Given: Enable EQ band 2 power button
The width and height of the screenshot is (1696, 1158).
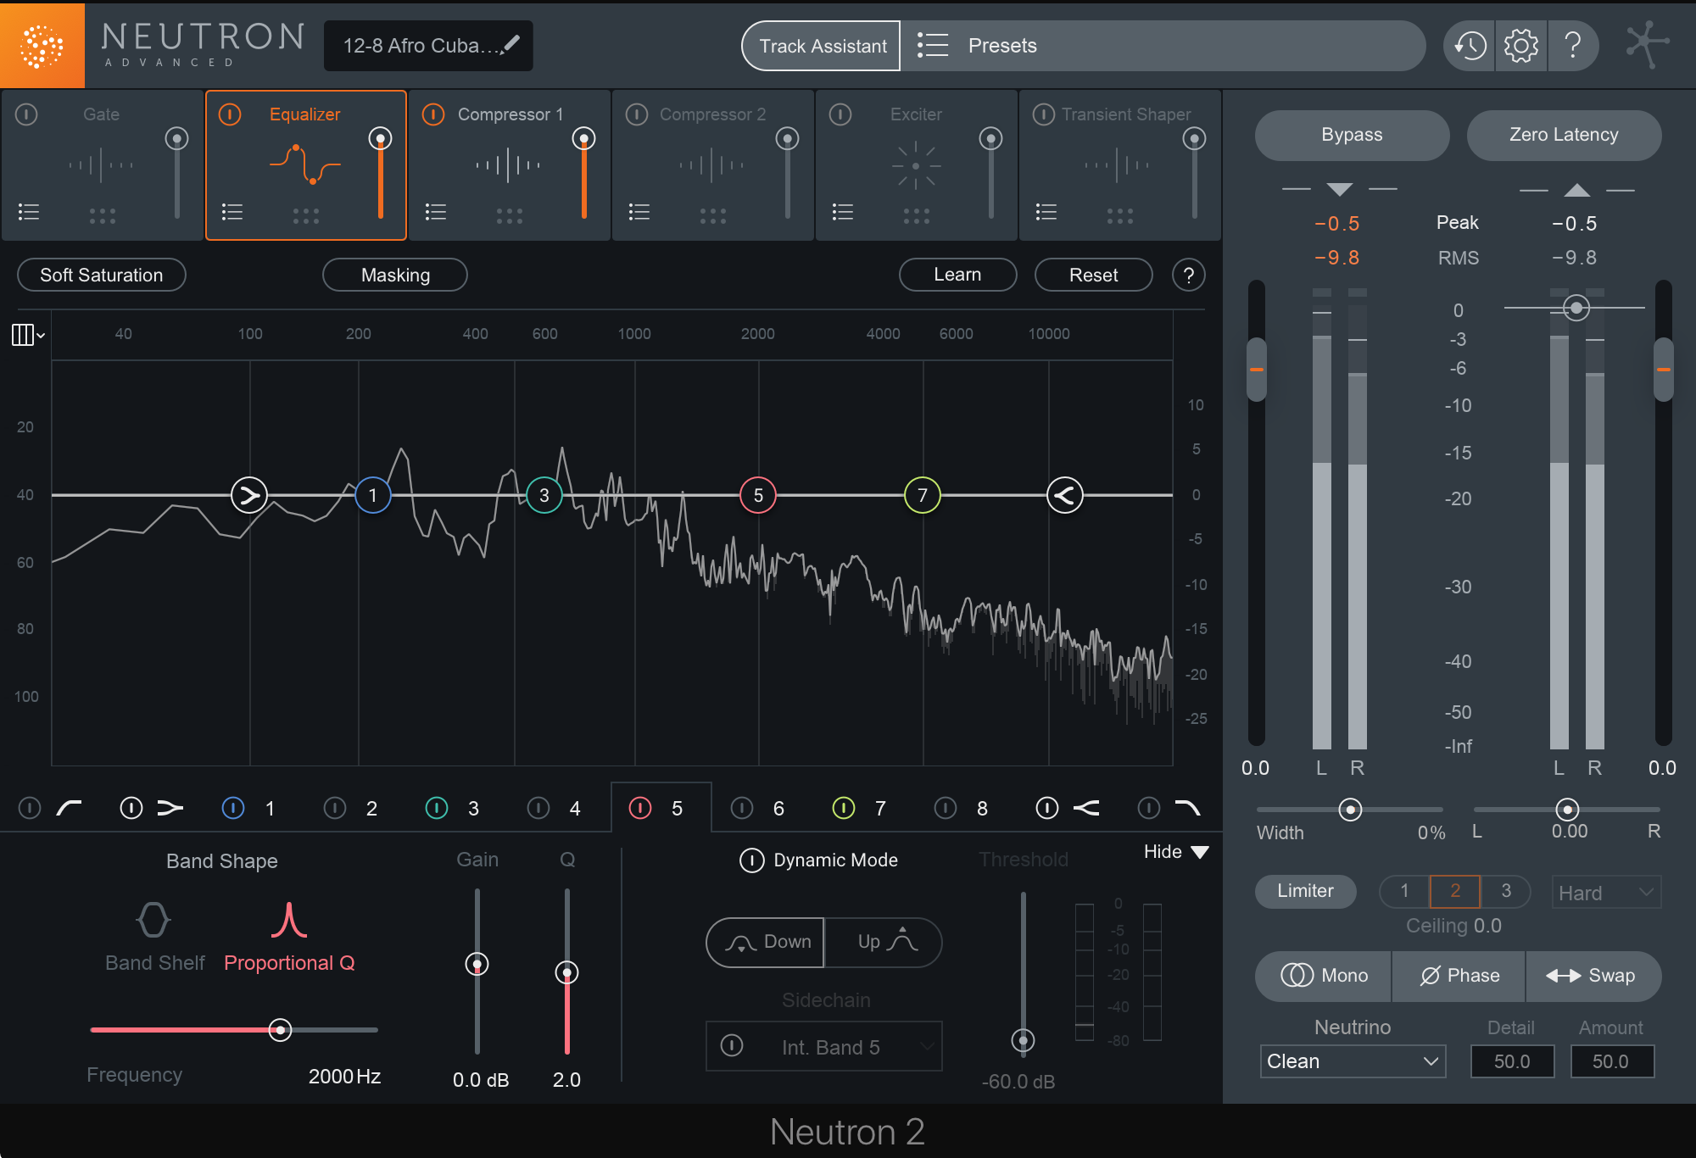Looking at the screenshot, I should 335,808.
